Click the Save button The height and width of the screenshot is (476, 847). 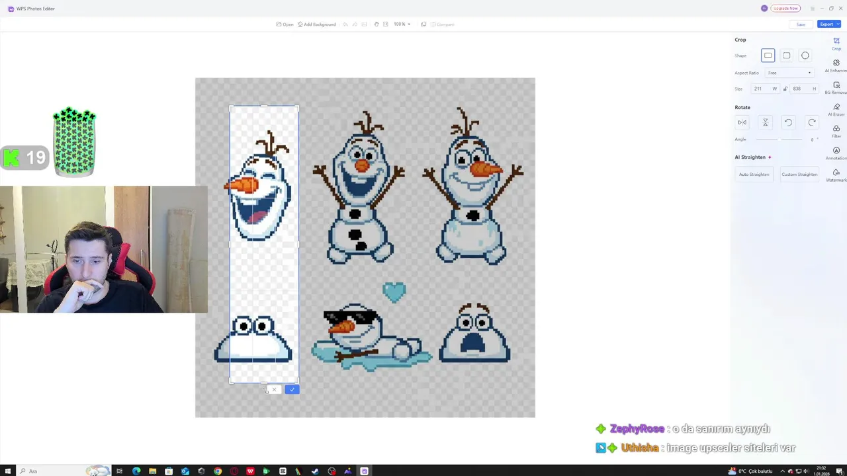801,24
